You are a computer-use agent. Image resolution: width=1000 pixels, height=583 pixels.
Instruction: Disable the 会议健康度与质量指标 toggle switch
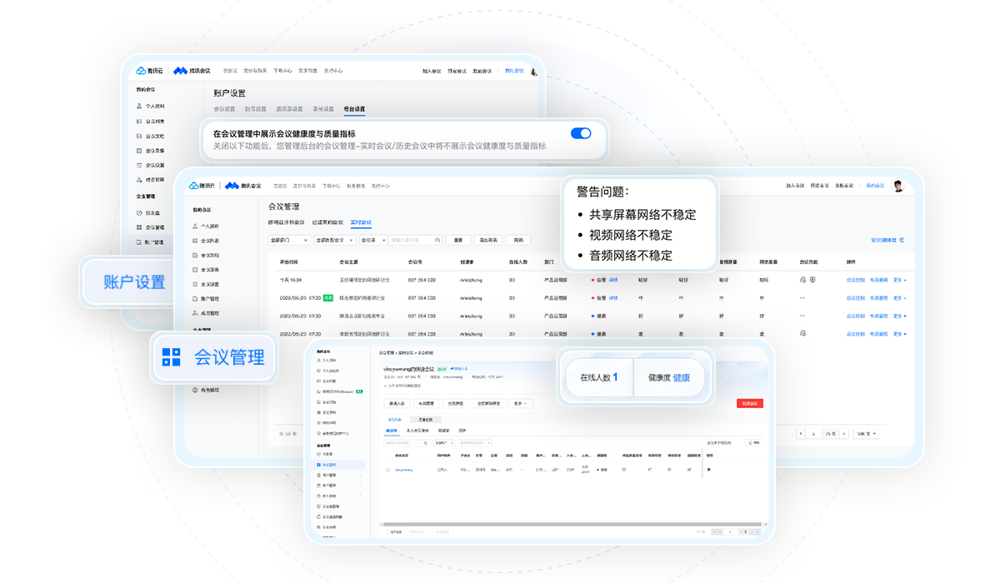click(579, 132)
